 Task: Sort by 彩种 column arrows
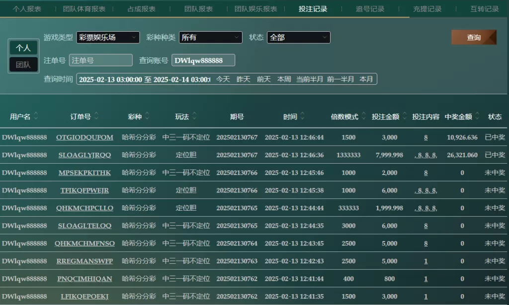tap(147, 116)
